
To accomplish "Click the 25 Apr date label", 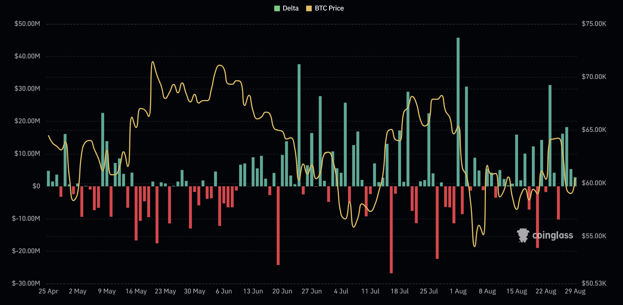I will click(x=48, y=291).
